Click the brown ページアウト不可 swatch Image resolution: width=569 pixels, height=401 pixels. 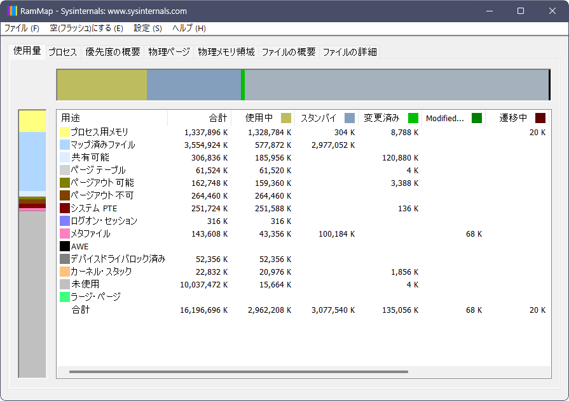(64, 195)
